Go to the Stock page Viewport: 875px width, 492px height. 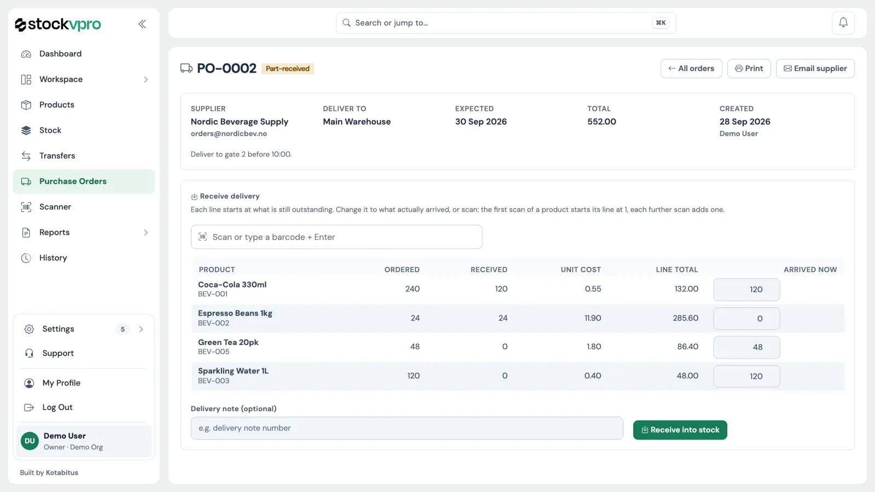coord(84,130)
